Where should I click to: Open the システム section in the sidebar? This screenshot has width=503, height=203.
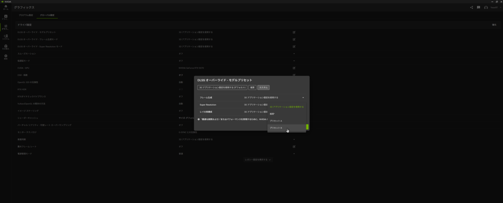[5, 37]
